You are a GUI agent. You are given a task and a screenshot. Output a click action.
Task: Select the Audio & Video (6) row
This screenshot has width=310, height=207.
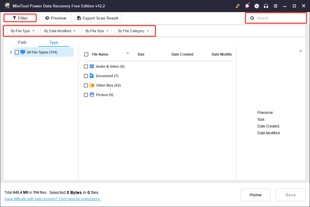coord(110,66)
